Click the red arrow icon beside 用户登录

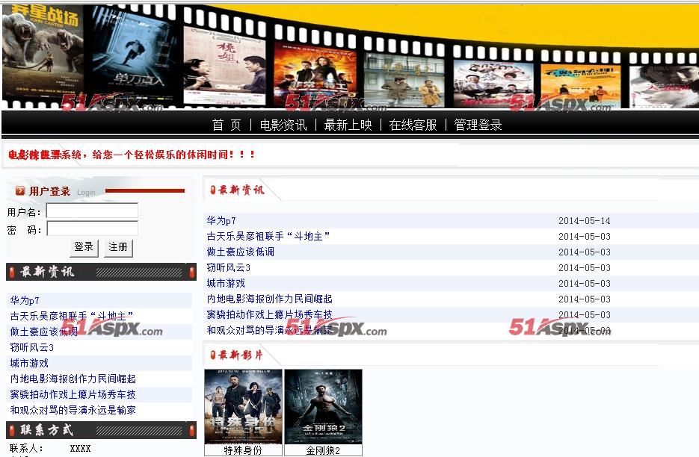(x=20, y=191)
